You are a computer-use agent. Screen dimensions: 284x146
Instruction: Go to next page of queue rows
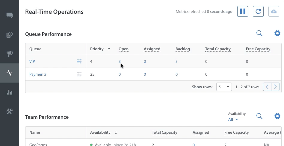(x=275, y=87)
